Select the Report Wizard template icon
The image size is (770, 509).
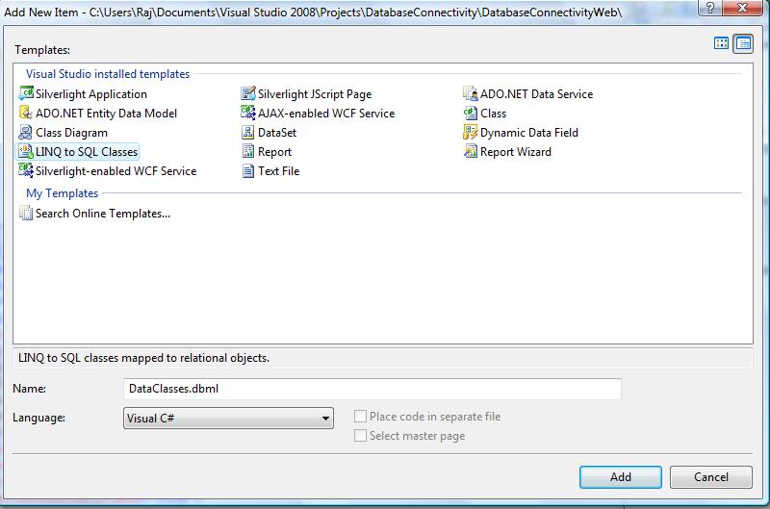click(471, 151)
